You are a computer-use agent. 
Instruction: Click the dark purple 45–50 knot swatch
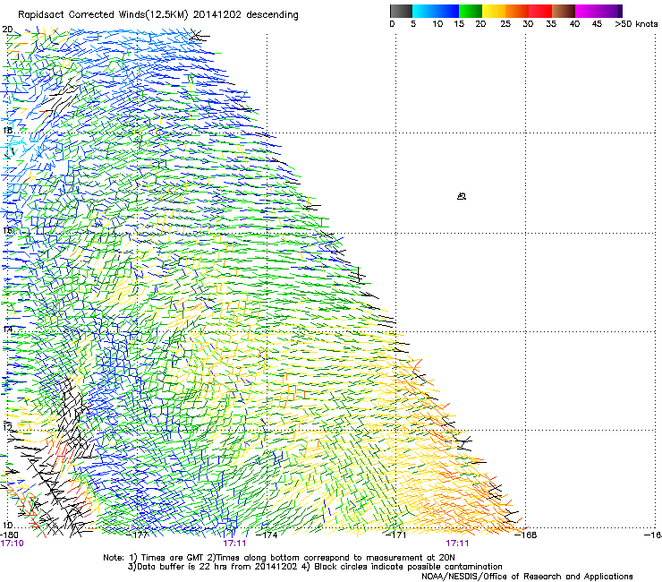click(x=610, y=11)
